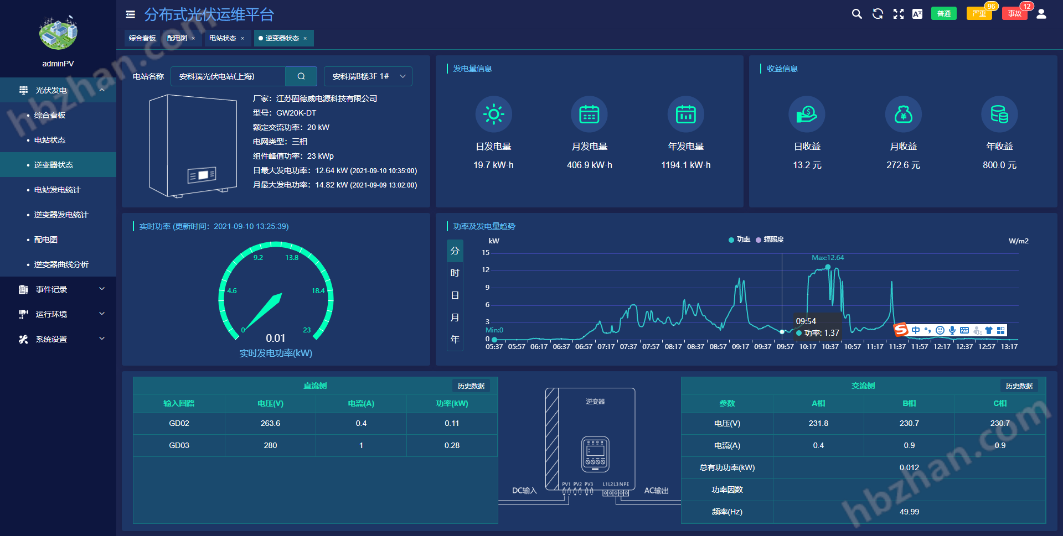Click the station name input field
1063x536 pixels.
point(228,76)
